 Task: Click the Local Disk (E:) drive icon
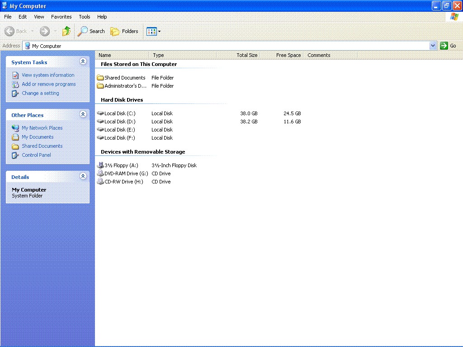point(100,130)
